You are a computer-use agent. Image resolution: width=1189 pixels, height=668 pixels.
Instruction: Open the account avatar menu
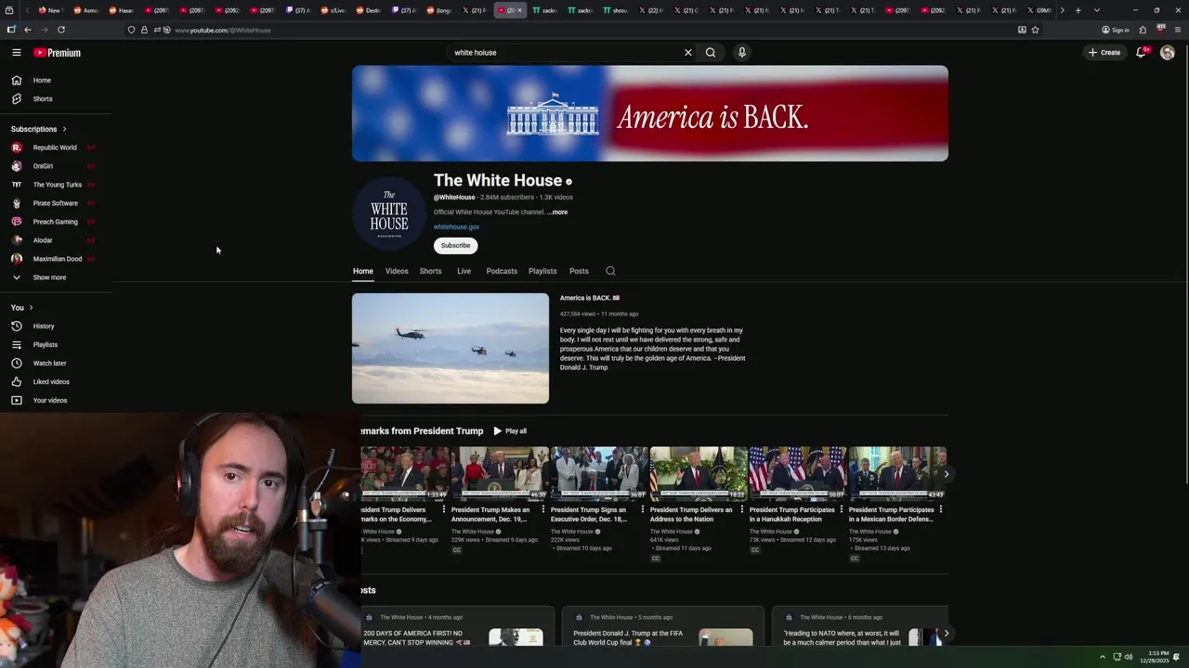pos(1168,53)
